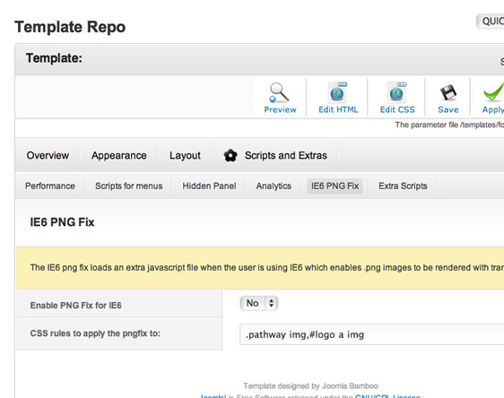Click the Preview magnifier icon
This screenshot has height=398, width=504.
[279, 92]
